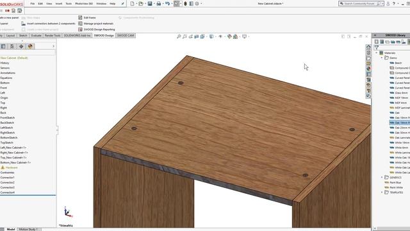Click the pin icon next to Help menu
Viewport: 410px width, 231px height.
[x=122, y=4]
